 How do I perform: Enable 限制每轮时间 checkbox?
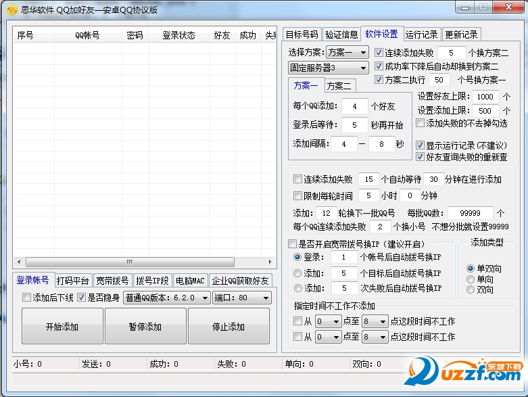coord(297,195)
